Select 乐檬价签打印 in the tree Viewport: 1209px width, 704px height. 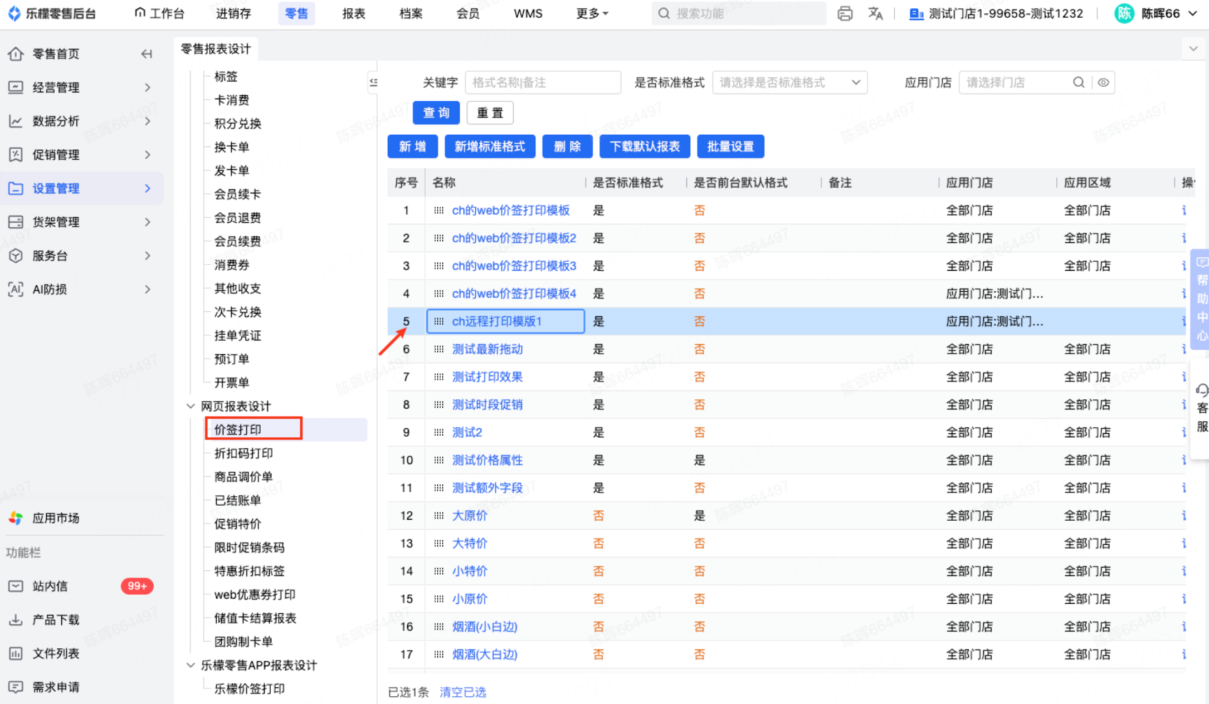[250, 689]
